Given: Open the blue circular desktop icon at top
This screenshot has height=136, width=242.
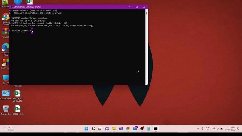Looking at the screenshot, I should click(x=18, y=2).
